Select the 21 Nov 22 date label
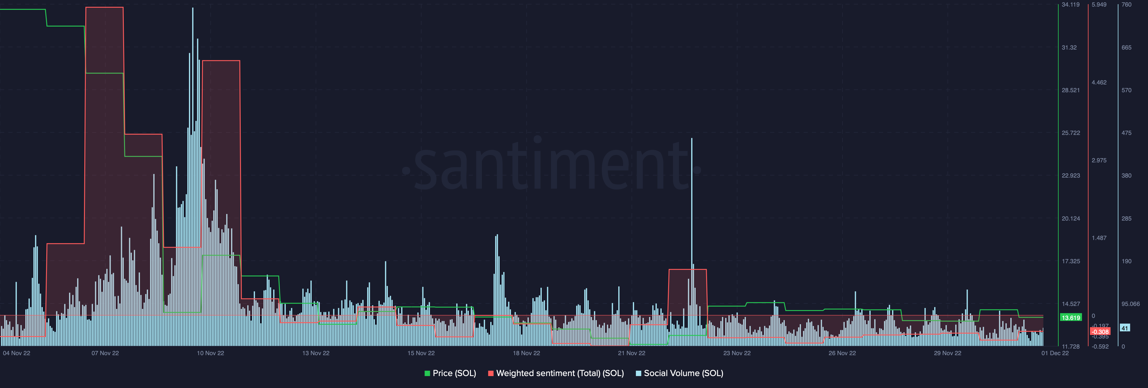The image size is (1148, 388). [x=631, y=353]
